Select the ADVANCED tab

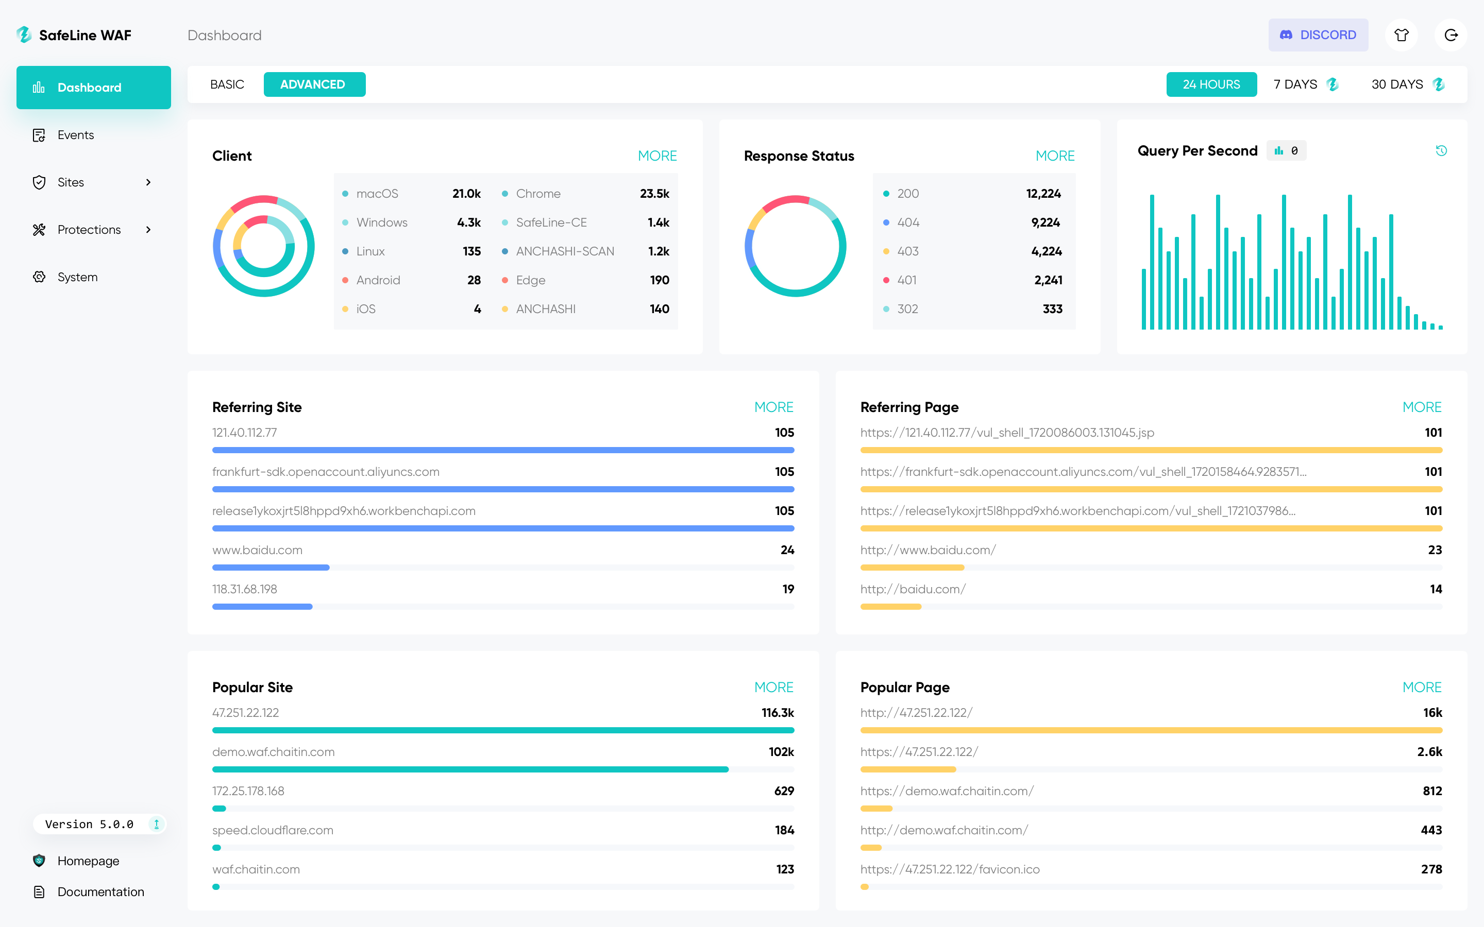click(x=314, y=84)
